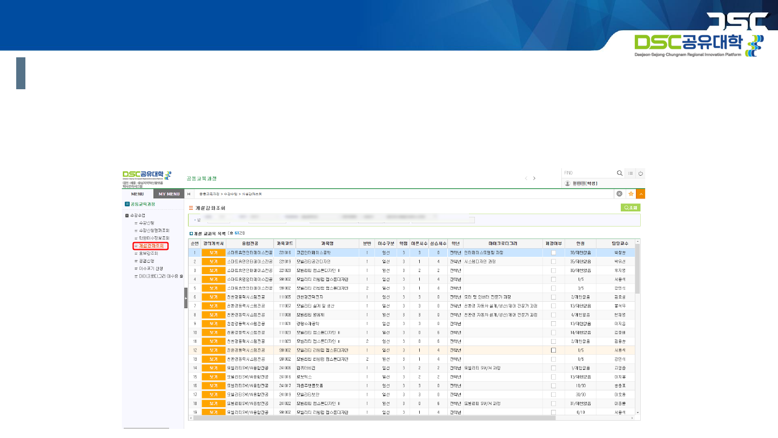
Task: Click the table scrollbar up arrow
Action: click(638, 242)
